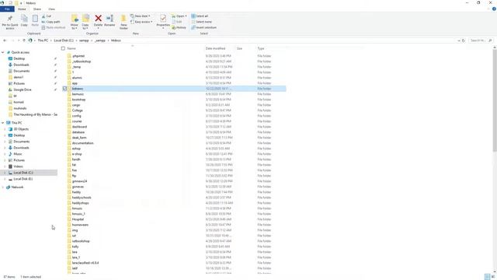Viewport: 497px width, 280px height.
Task: Open the Open button's dropdown in the ribbon
Action: click(x=186, y=16)
